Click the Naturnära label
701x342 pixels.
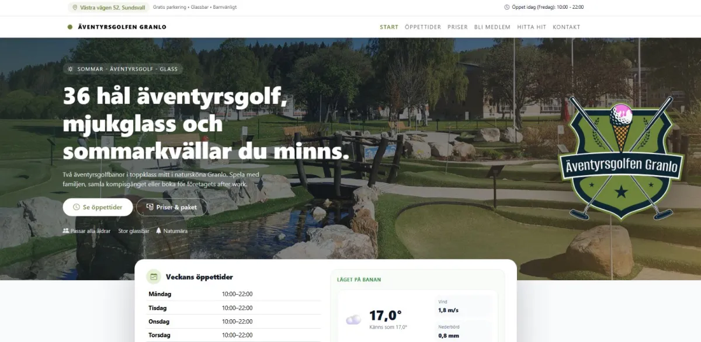[x=175, y=231]
